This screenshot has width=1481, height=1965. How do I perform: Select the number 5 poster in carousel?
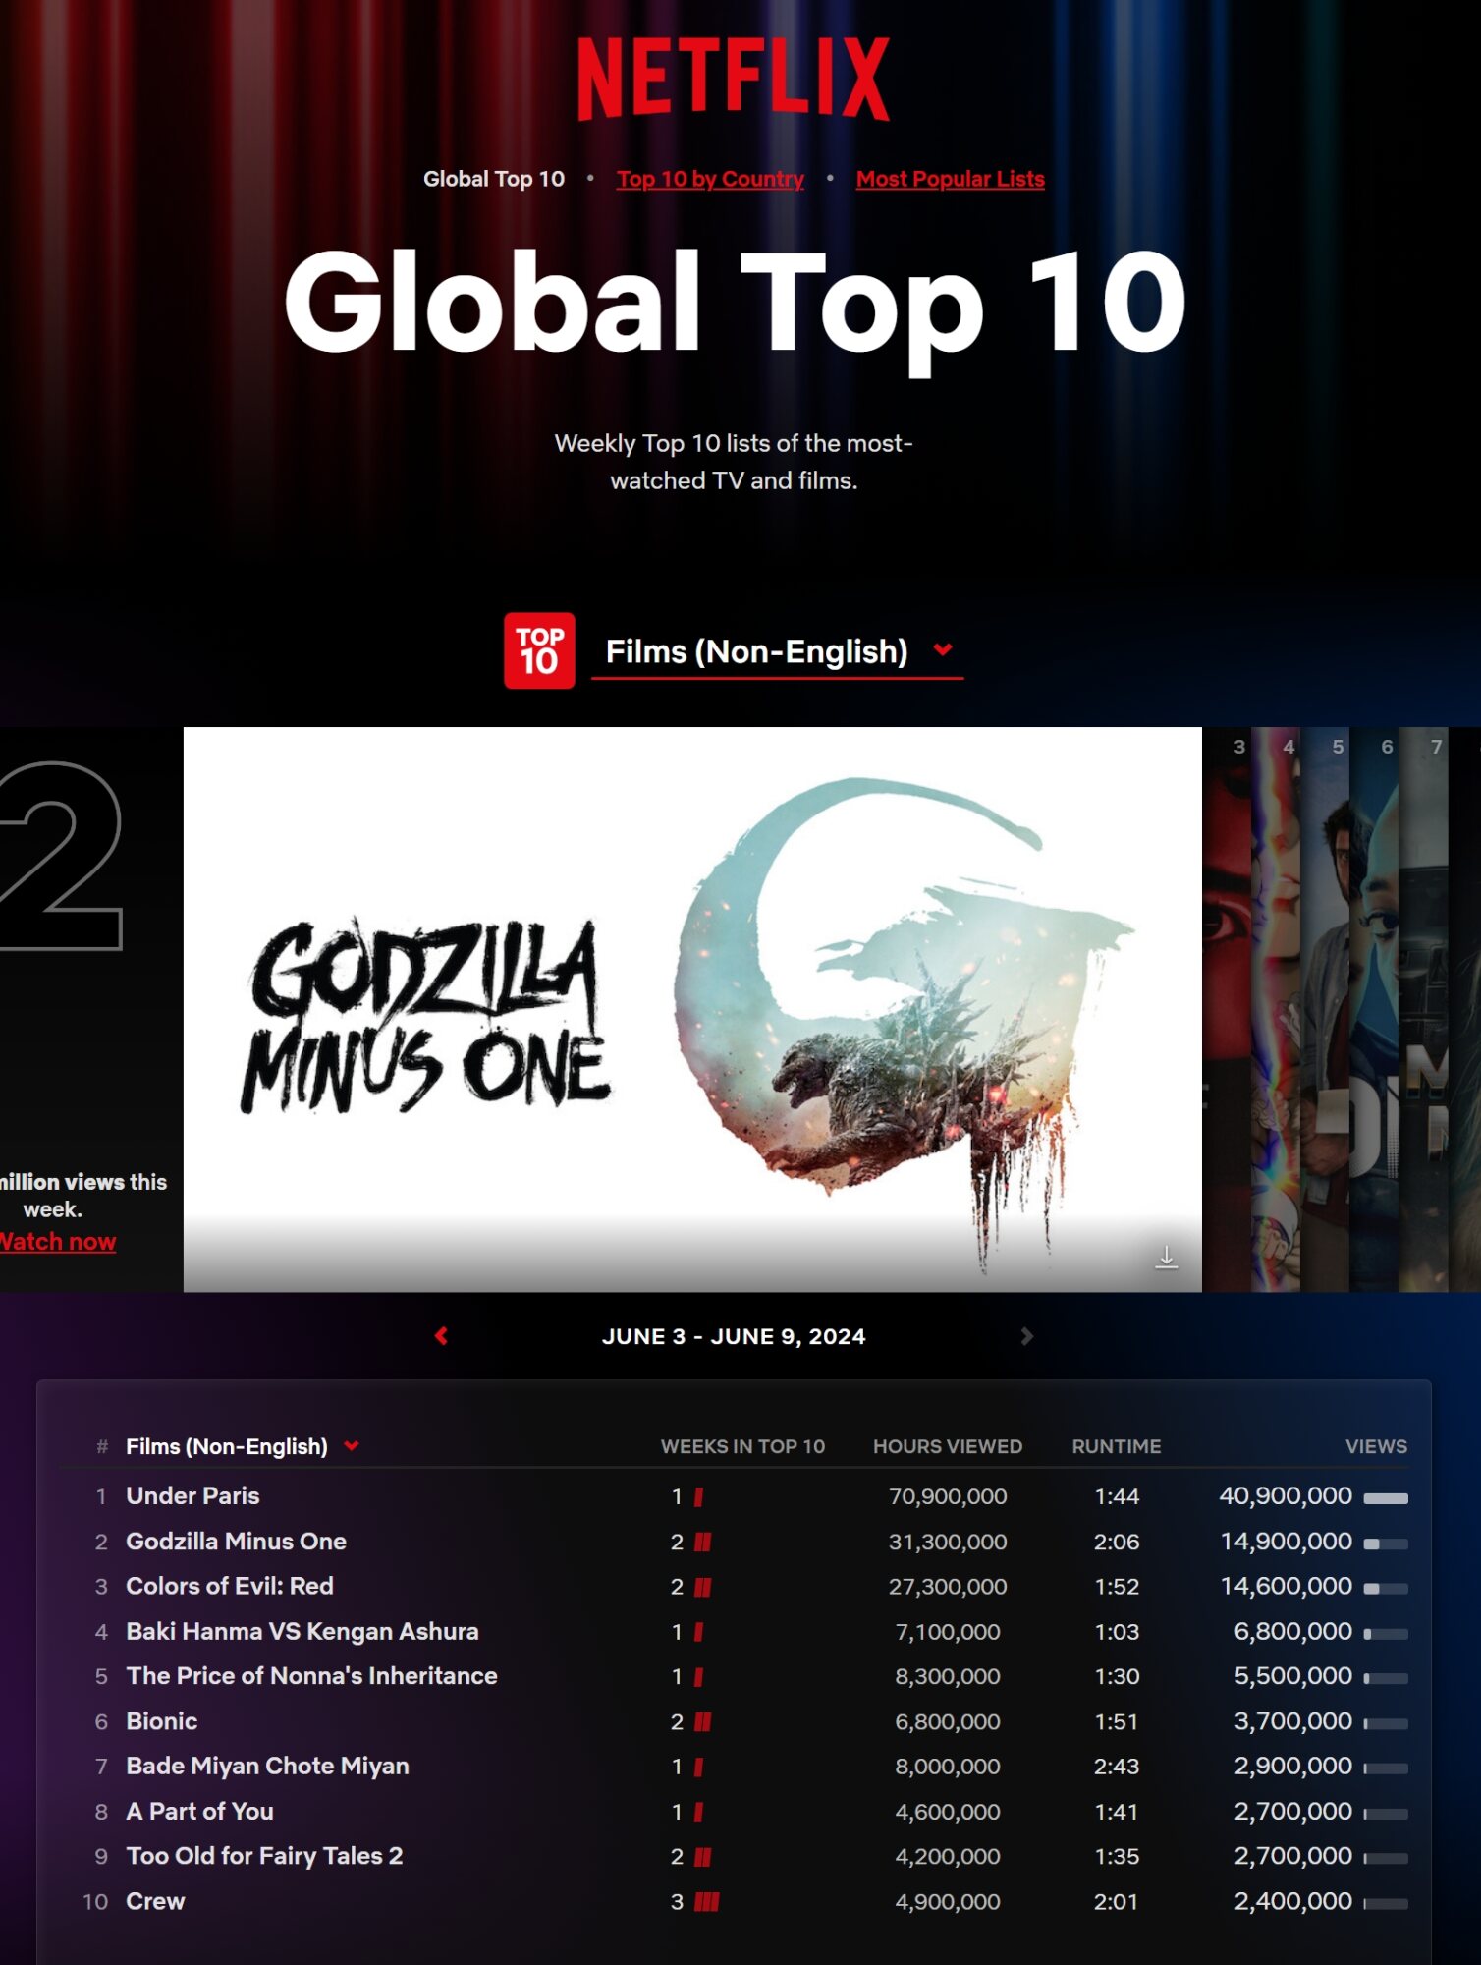[1325, 1012]
